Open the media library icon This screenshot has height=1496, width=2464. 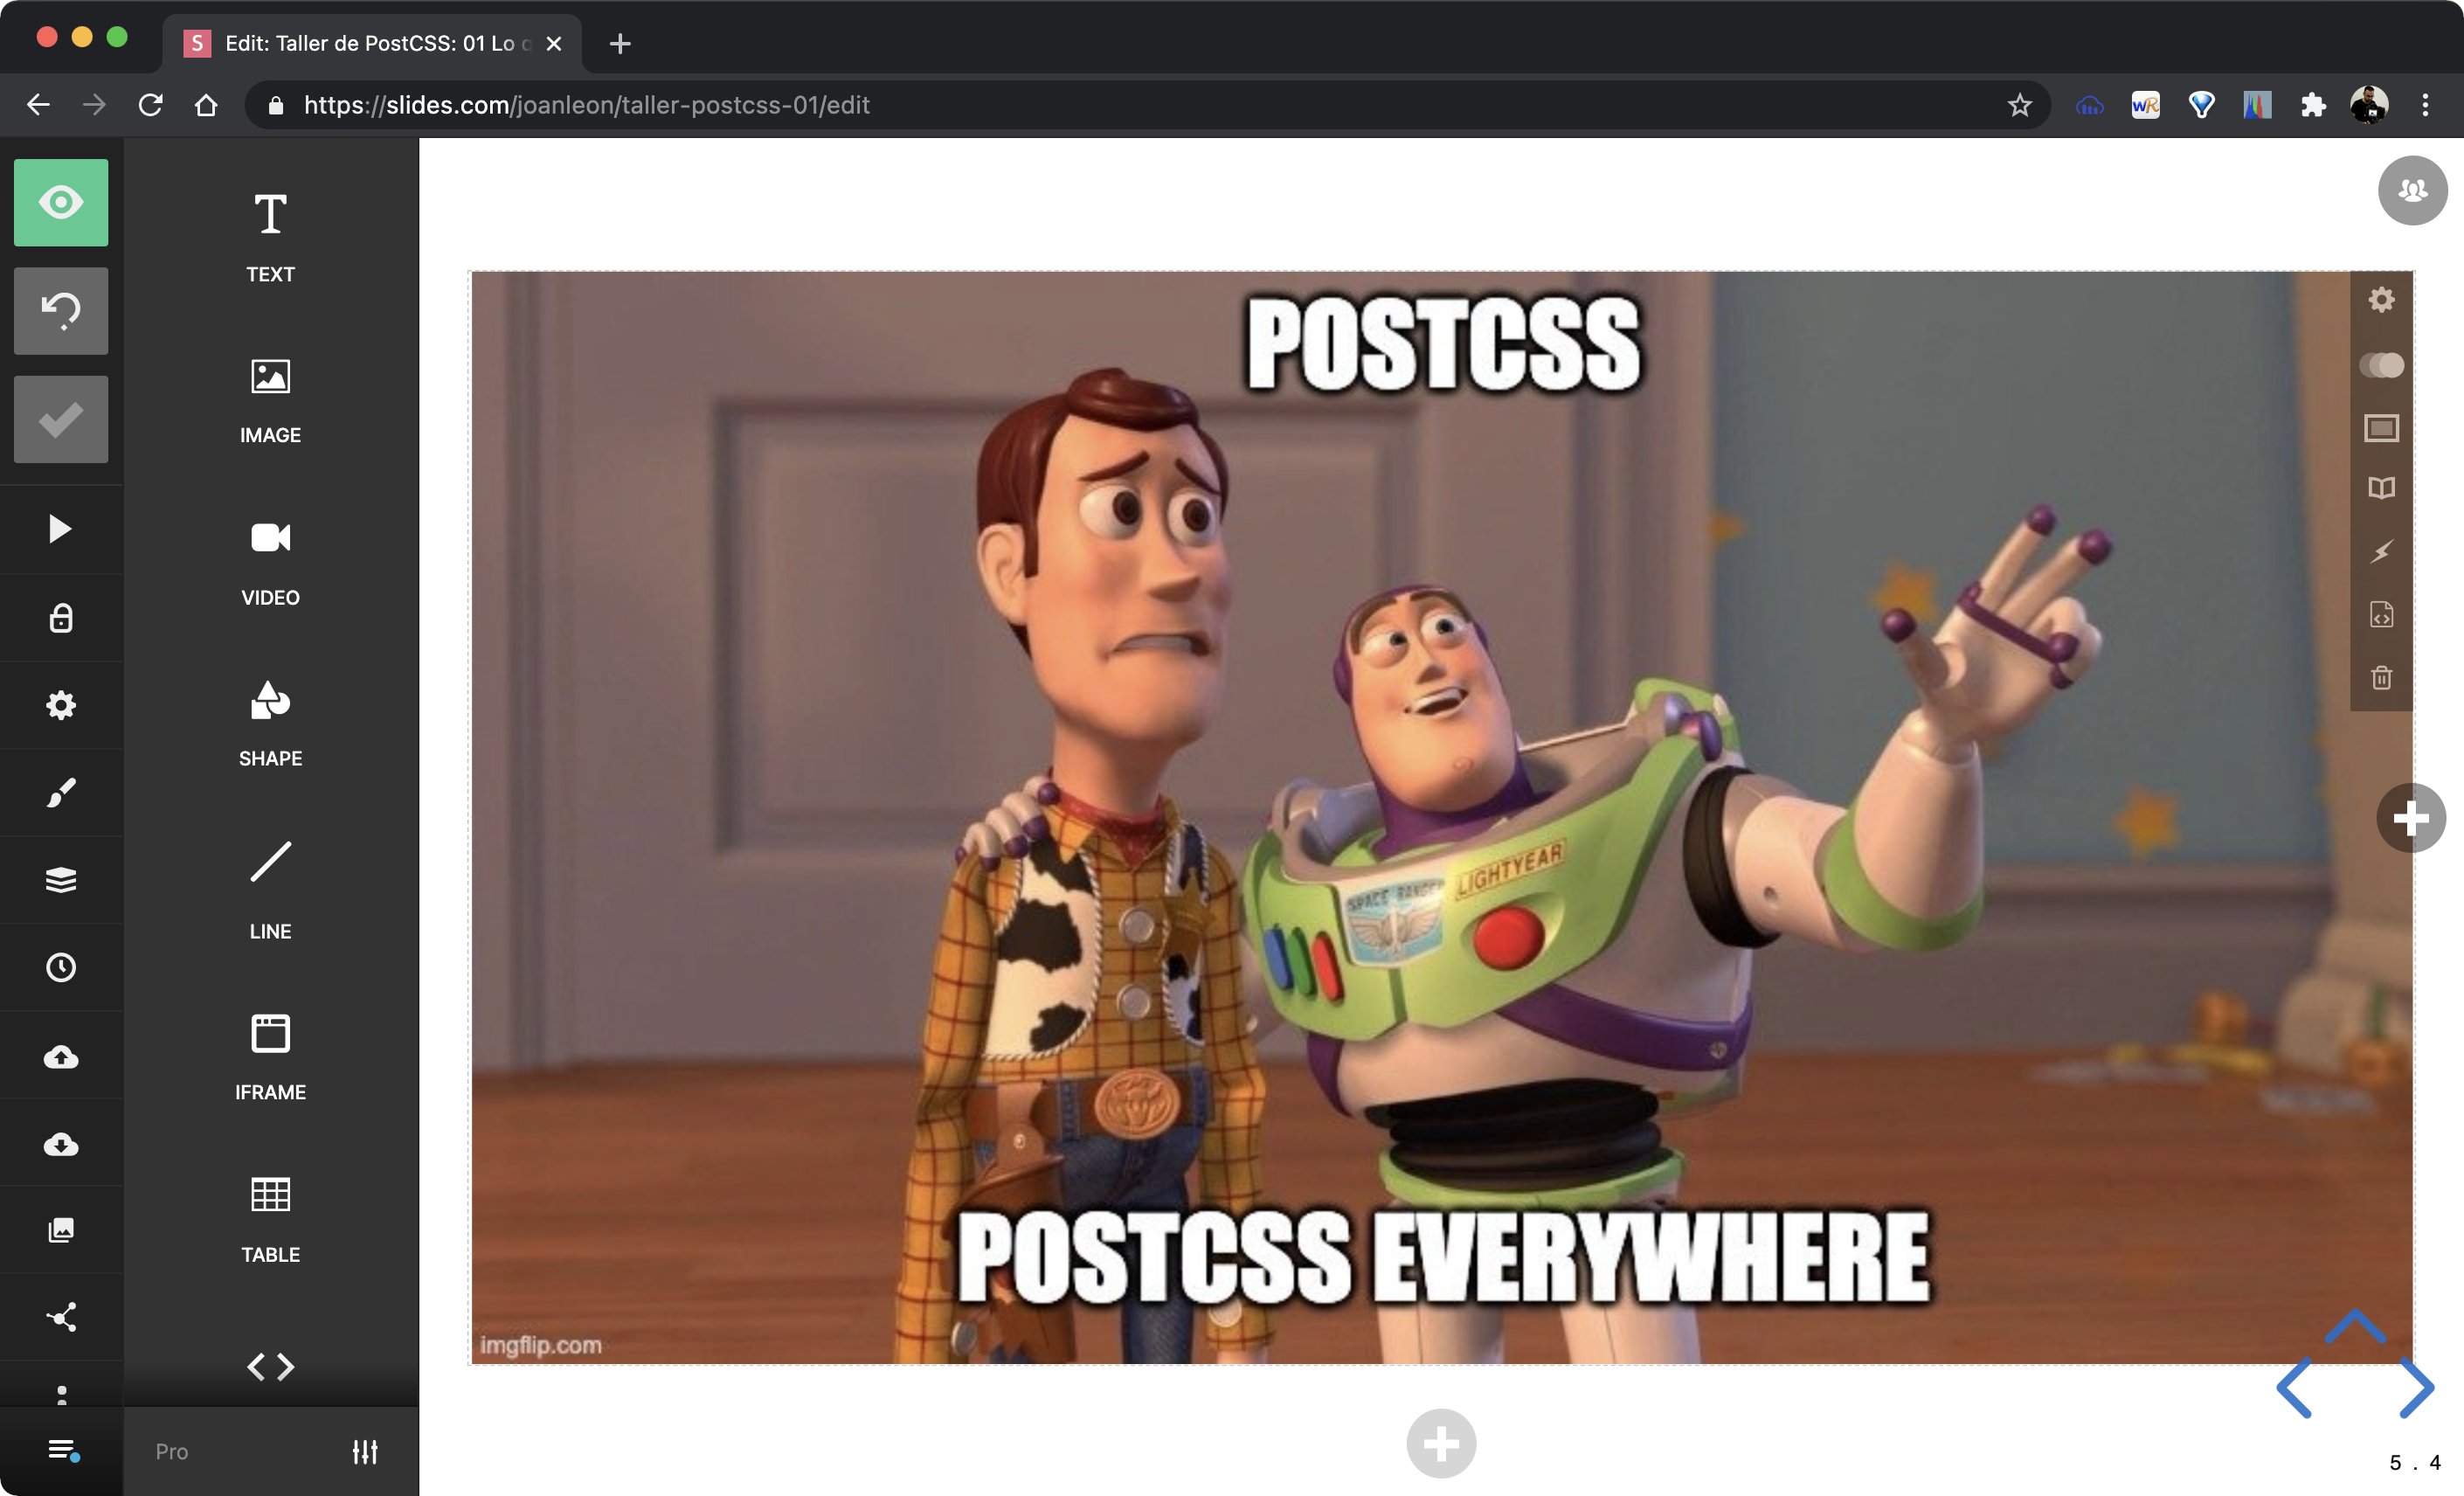pos(61,1230)
